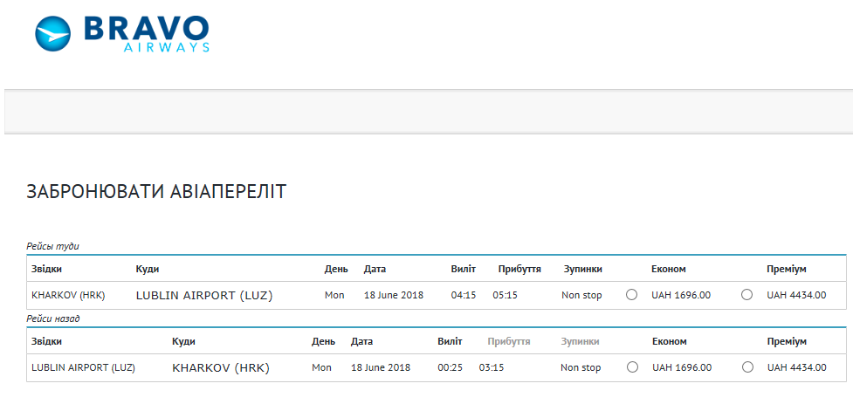Screen dimensions: 853x411
Task: Click the UAH 1696.00 price in return row
Action: click(x=681, y=367)
